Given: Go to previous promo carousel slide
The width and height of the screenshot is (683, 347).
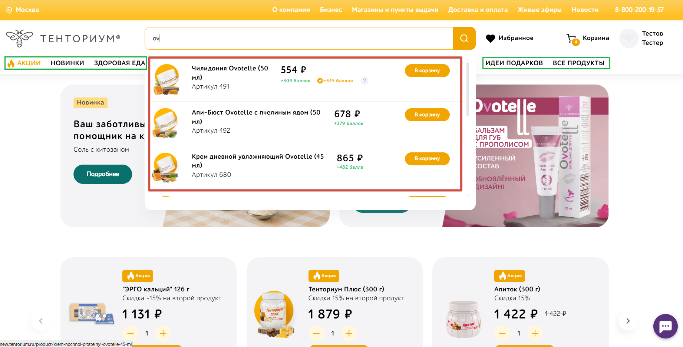Looking at the screenshot, I should [x=41, y=321].
